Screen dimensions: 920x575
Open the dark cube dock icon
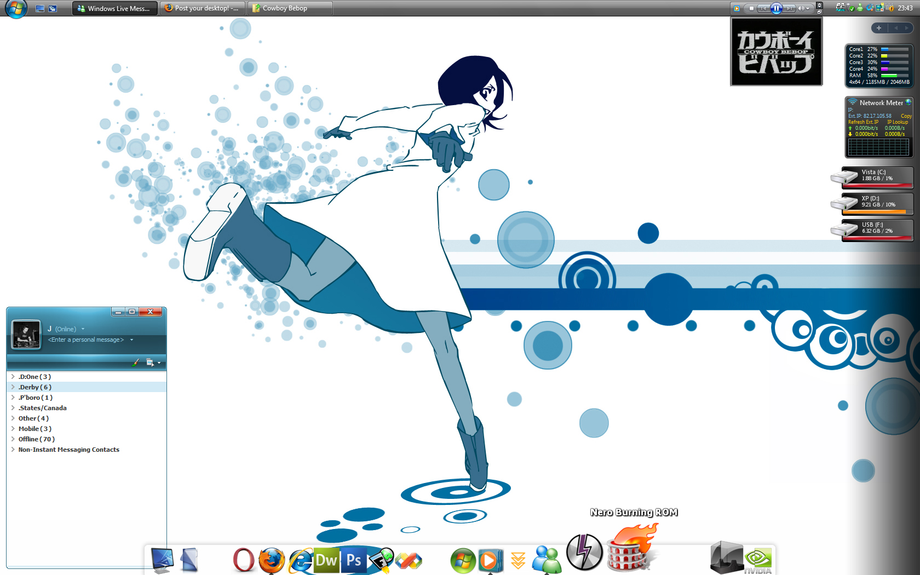pyautogui.click(x=727, y=557)
